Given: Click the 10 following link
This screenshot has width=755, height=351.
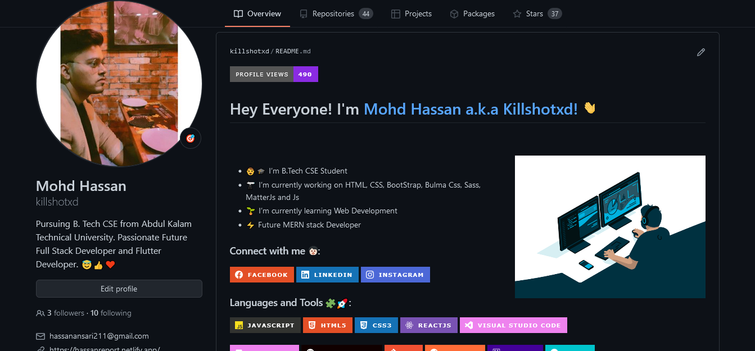Looking at the screenshot, I should [111, 313].
